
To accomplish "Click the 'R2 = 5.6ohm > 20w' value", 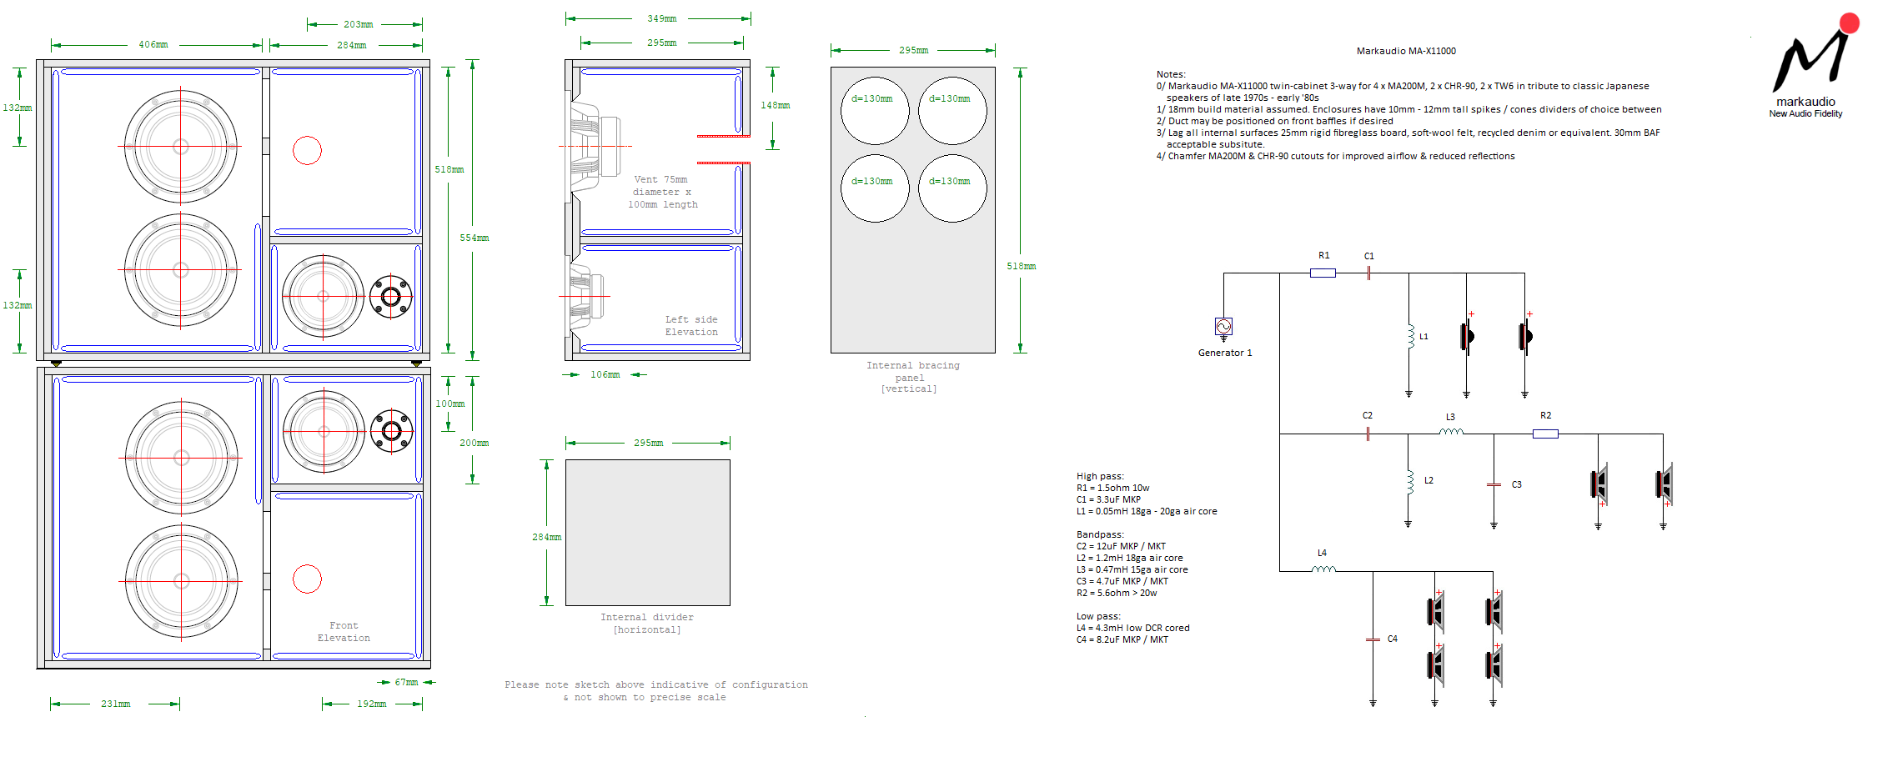I will click(1117, 593).
